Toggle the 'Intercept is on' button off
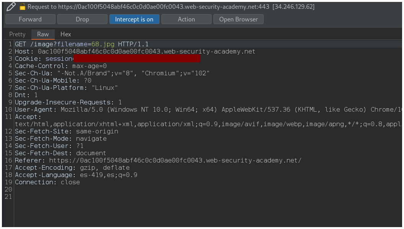The width and height of the screenshot is (404, 229). 134,19
